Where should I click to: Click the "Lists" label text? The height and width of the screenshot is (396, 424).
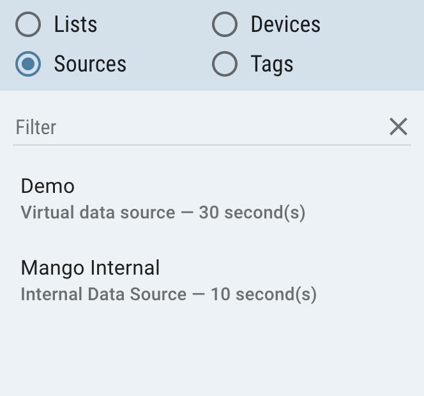[75, 25]
